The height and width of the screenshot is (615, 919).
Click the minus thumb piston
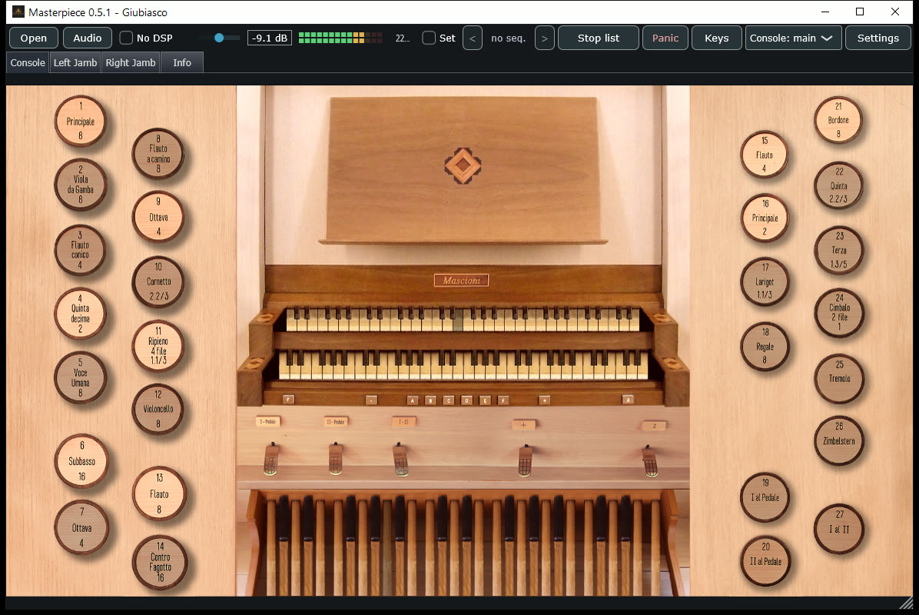point(371,400)
